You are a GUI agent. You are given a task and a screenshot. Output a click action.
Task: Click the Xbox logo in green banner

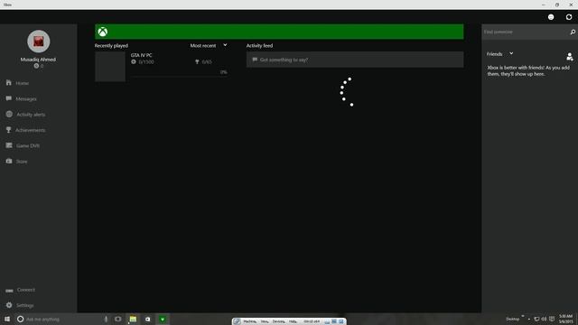point(102,32)
